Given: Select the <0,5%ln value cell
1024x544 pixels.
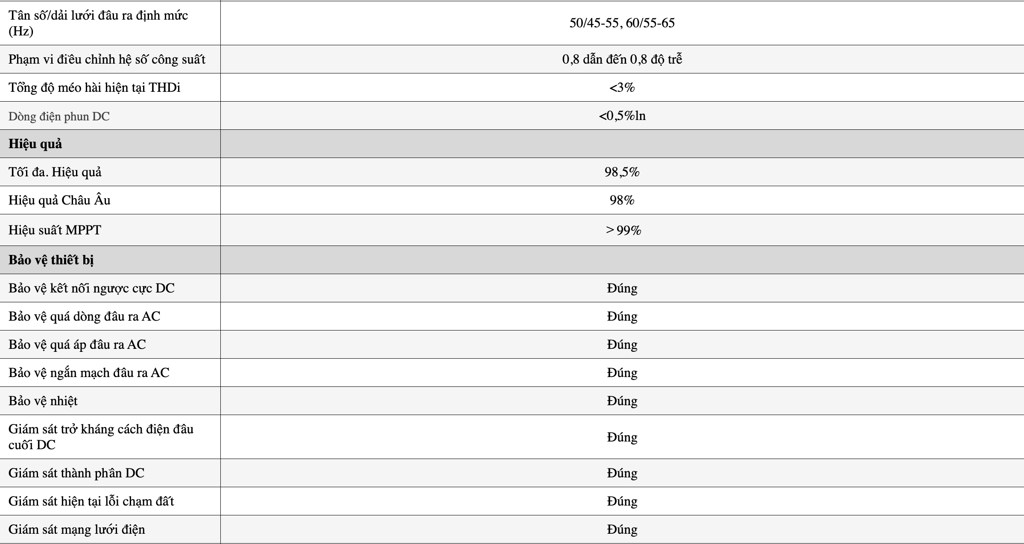Looking at the screenshot, I should click(622, 116).
